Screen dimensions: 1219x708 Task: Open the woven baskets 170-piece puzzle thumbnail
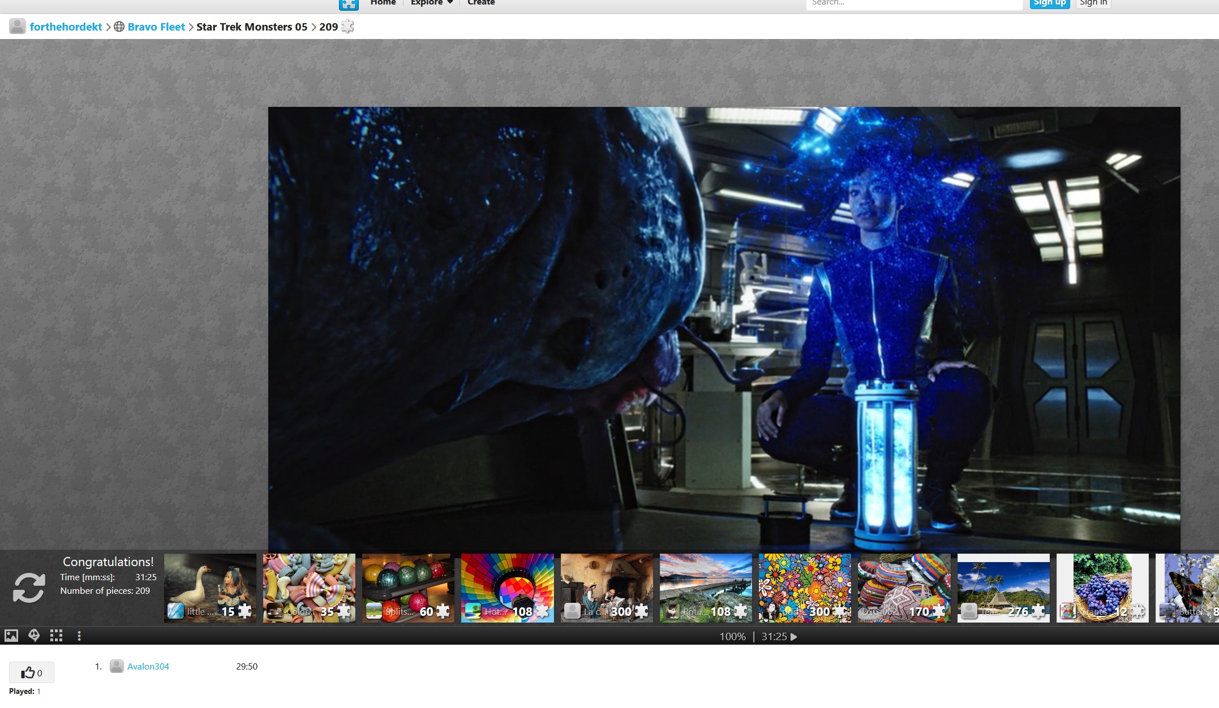point(904,588)
